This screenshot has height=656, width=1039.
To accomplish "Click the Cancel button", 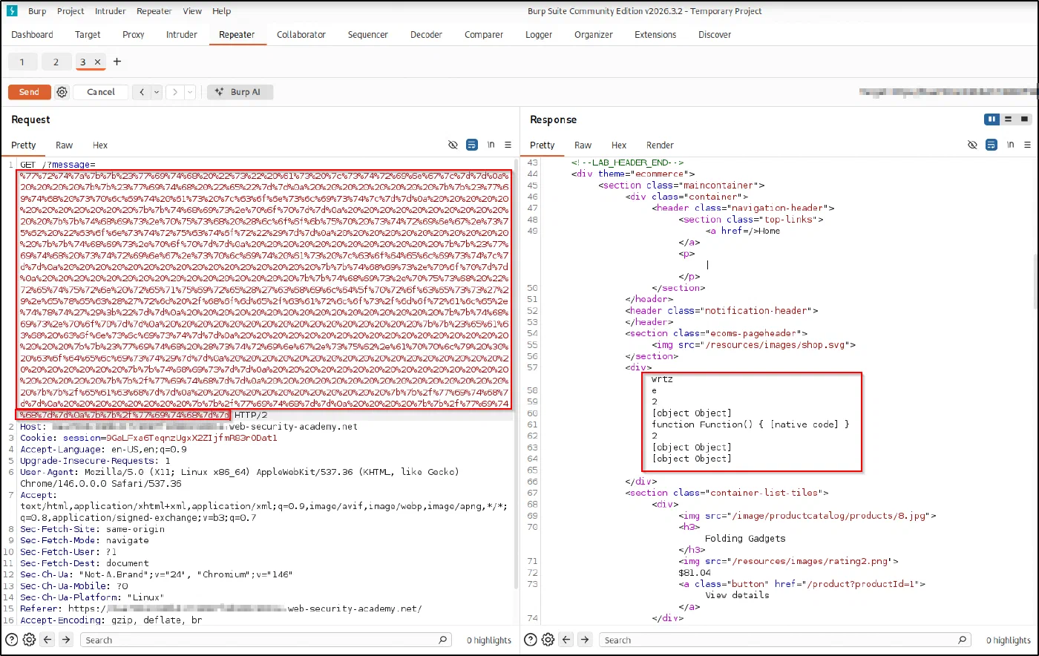I will [101, 92].
